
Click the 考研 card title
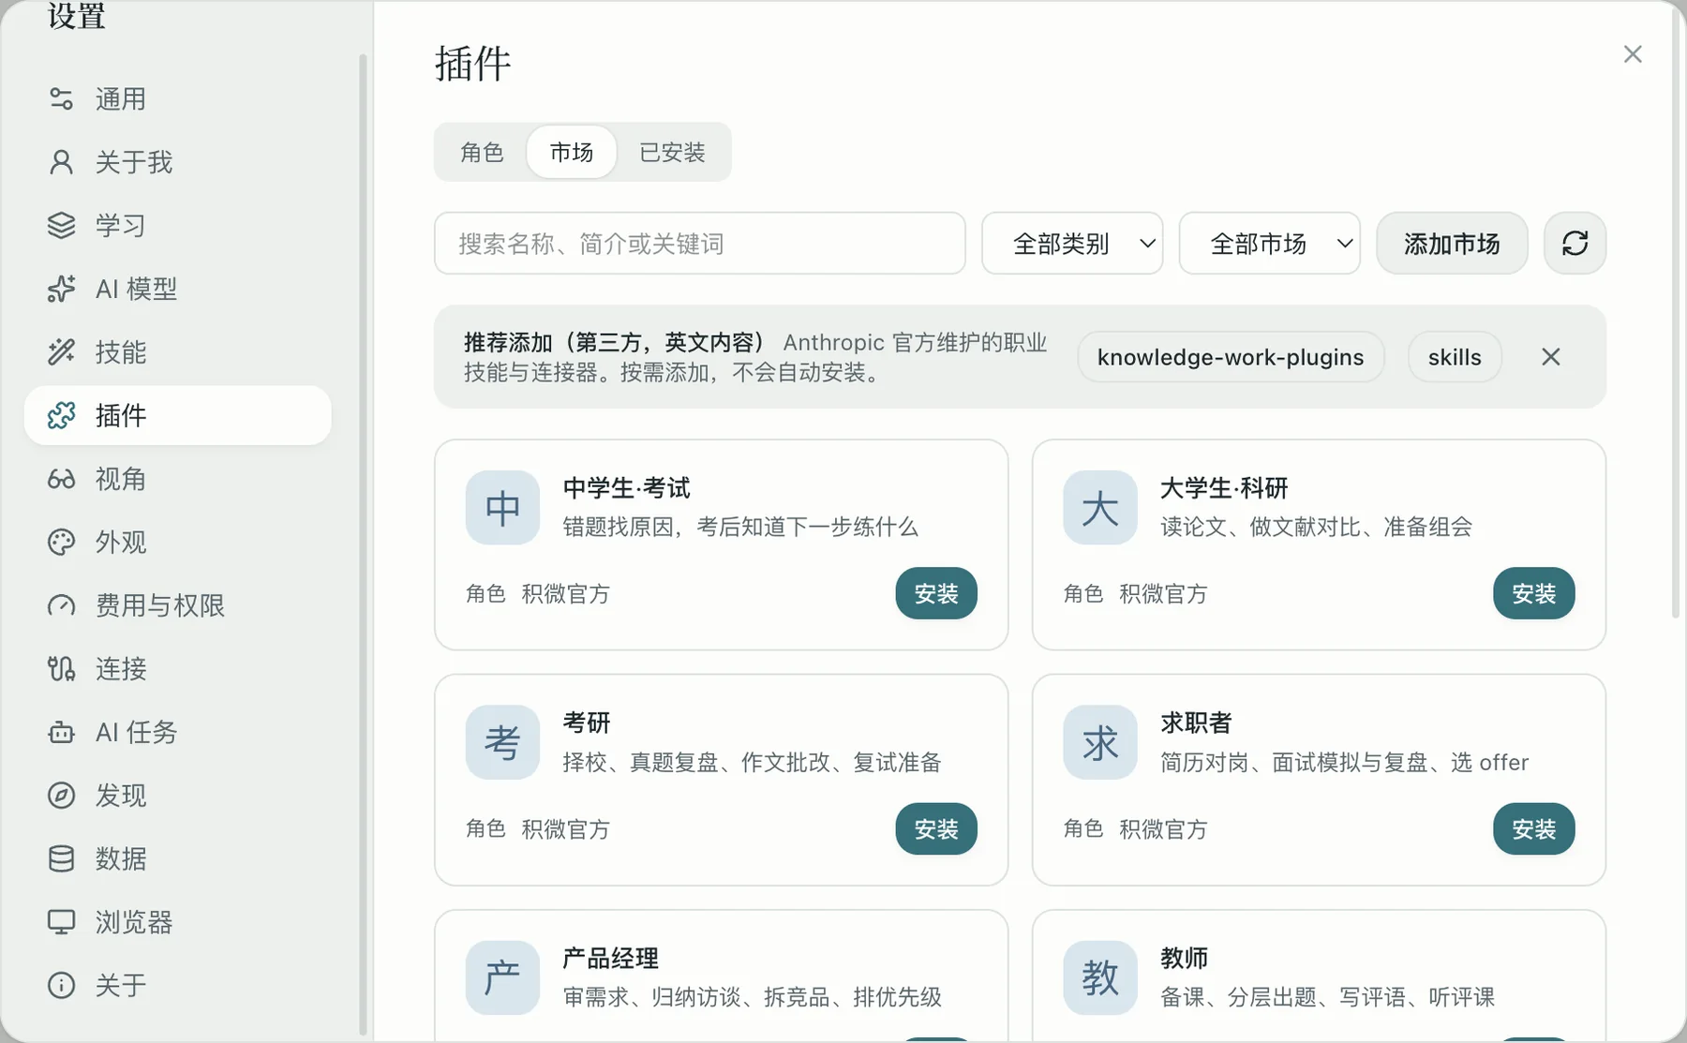coord(587,723)
